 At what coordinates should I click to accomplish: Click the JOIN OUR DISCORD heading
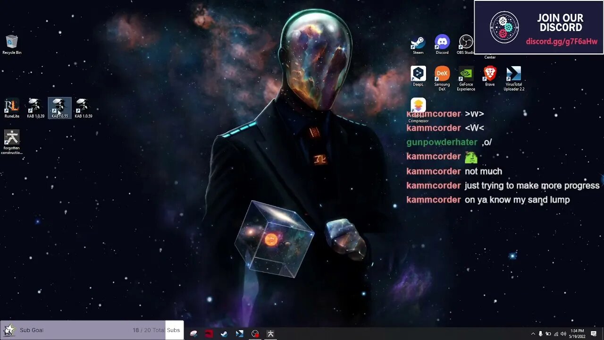coord(560,23)
